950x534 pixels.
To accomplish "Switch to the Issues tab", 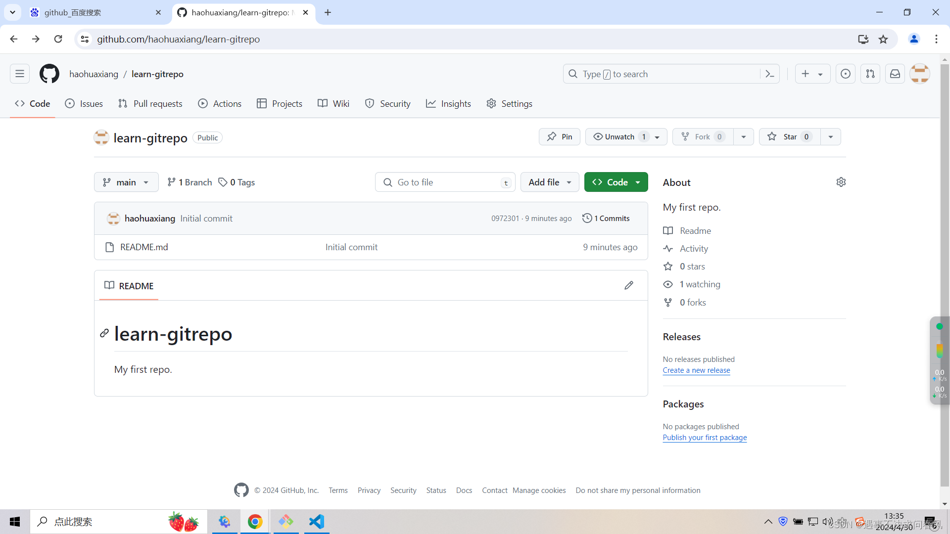I will (84, 104).
